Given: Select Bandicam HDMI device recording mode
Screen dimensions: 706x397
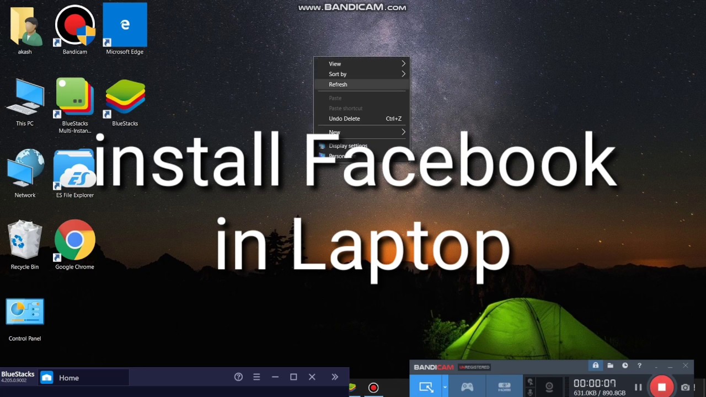Looking at the screenshot, I should (505, 387).
